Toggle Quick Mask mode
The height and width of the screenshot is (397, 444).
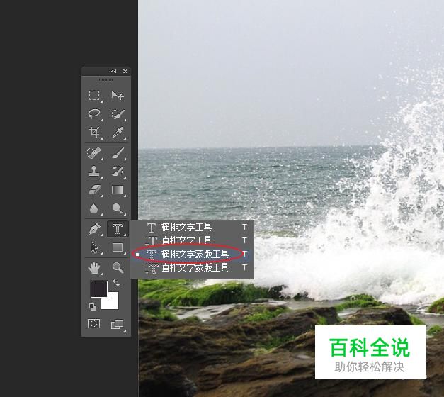(94, 324)
